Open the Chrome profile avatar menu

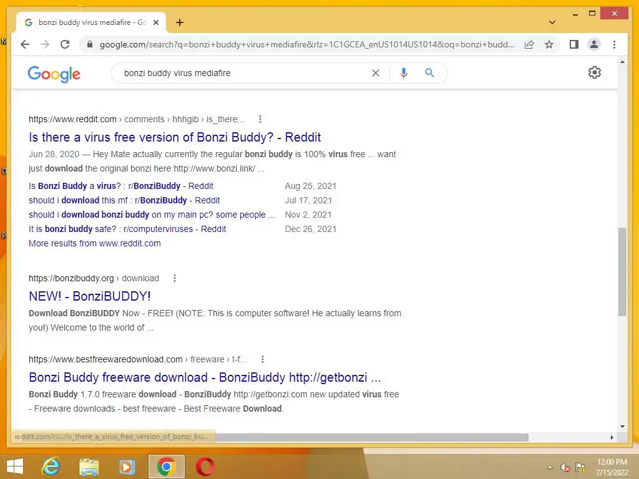(594, 44)
